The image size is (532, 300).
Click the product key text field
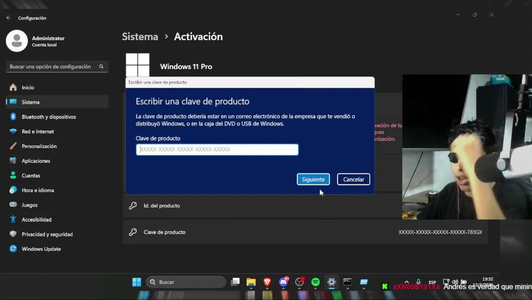pyautogui.click(x=217, y=149)
